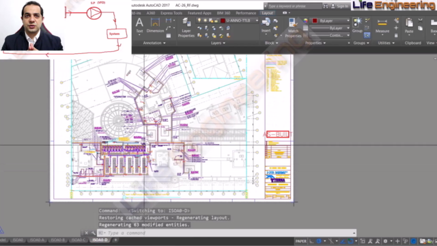Click the lineweight icon in Properties panel
The height and width of the screenshot is (246, 437).
pyautogui.click(x=305, y=28)
